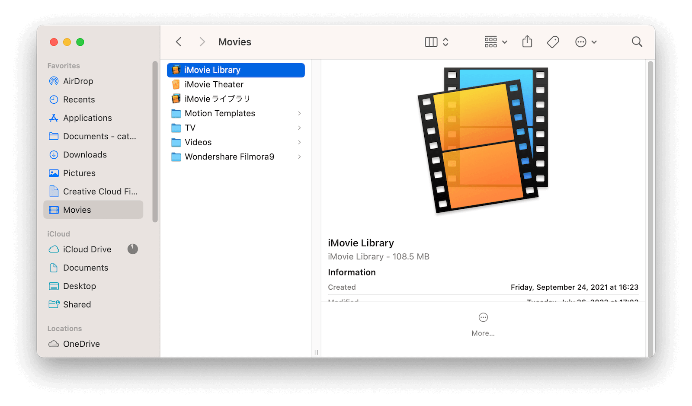Open the Group By grid icon
This screenshot has height=406, width=692.
pyautogui.click(x=491, y=42)
